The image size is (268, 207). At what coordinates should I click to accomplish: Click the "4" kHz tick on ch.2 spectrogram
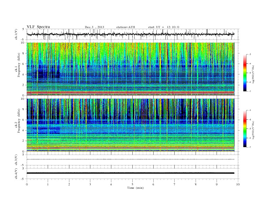tap(24, 130)
